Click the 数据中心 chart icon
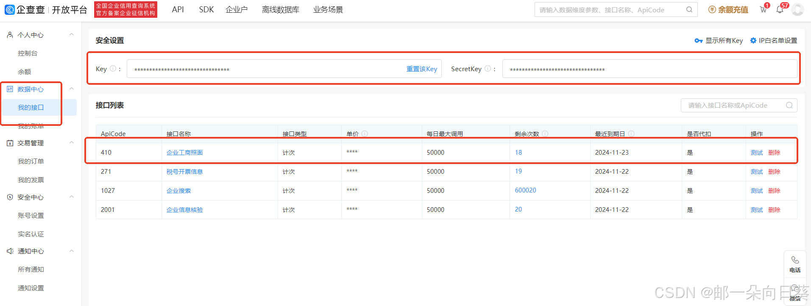811x306 pixels. pos(10,89)
